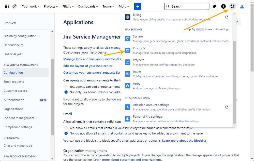
Task: Open the Teams dropdown
Action: tap(108, 6)
